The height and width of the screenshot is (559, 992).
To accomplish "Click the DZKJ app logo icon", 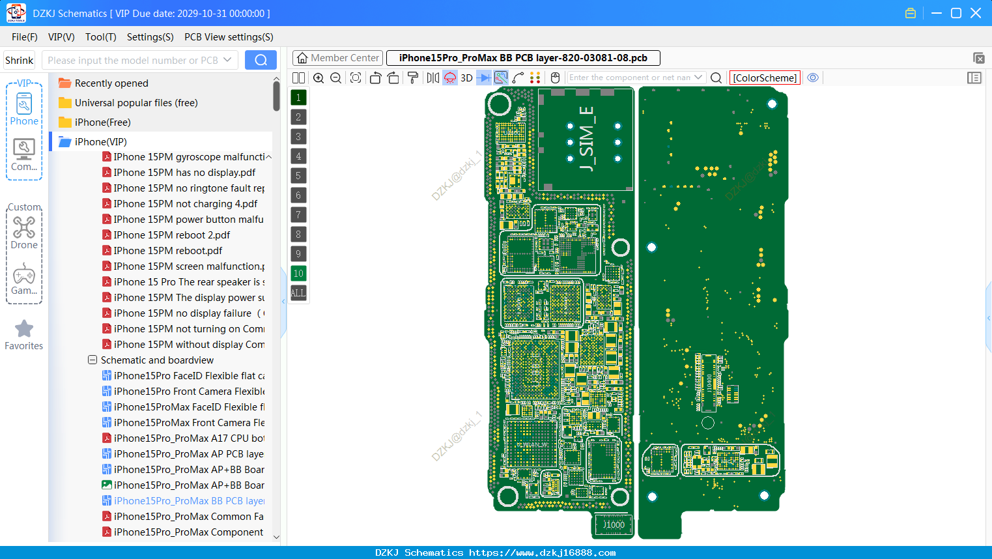I will click(x=16, y=13).
